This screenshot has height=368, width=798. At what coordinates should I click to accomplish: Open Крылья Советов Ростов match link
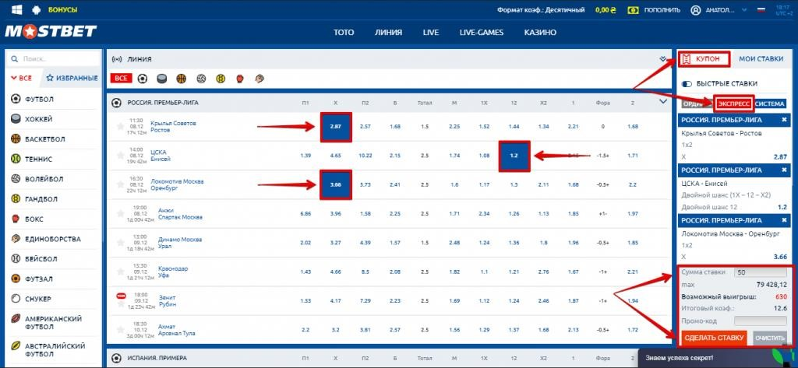point(173,127)
